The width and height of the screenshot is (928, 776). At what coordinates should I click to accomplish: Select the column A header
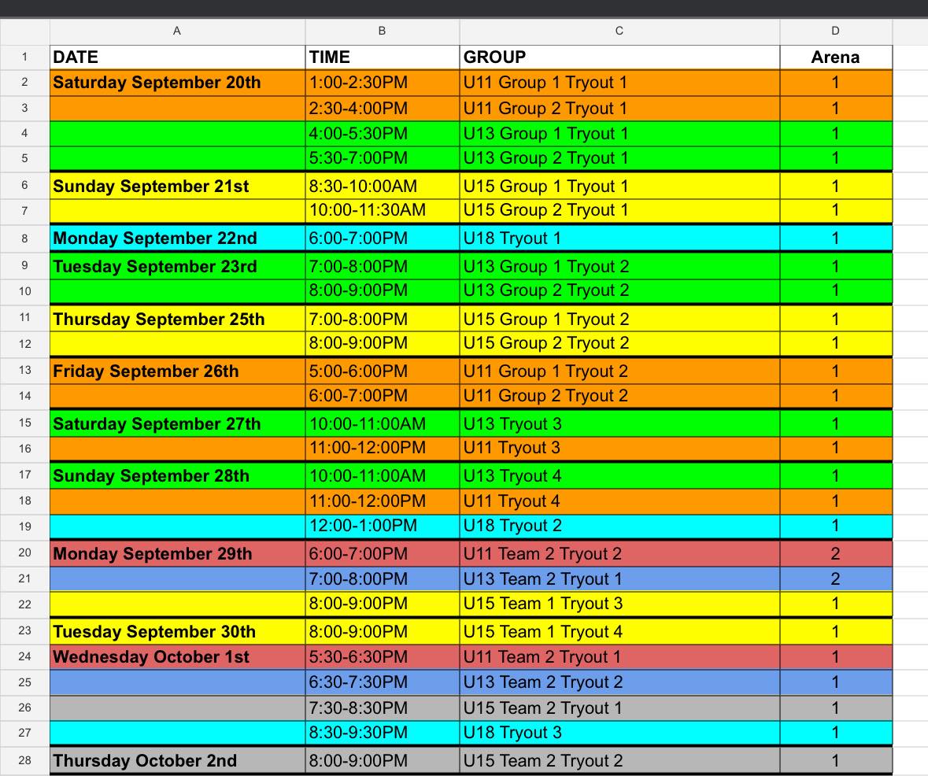click(177, 31)
